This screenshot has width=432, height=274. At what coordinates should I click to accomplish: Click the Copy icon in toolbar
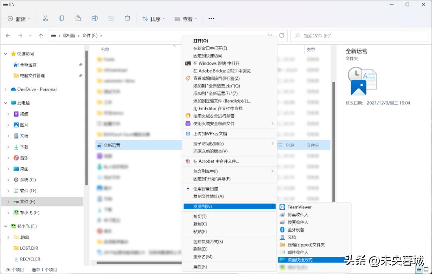62,18
